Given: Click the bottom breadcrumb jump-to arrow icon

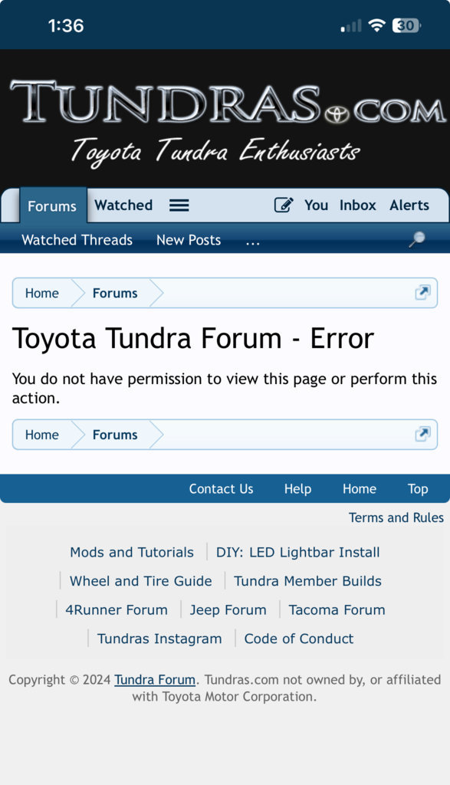Looking at the screenshot, I should 422,434.
